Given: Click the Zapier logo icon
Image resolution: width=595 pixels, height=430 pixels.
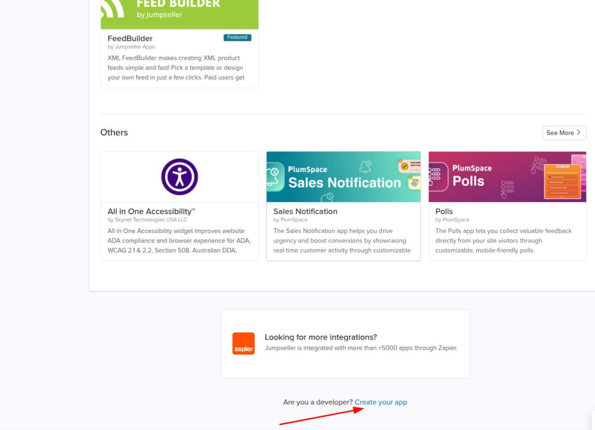Looking at the screenshot, I should (243, 343).
